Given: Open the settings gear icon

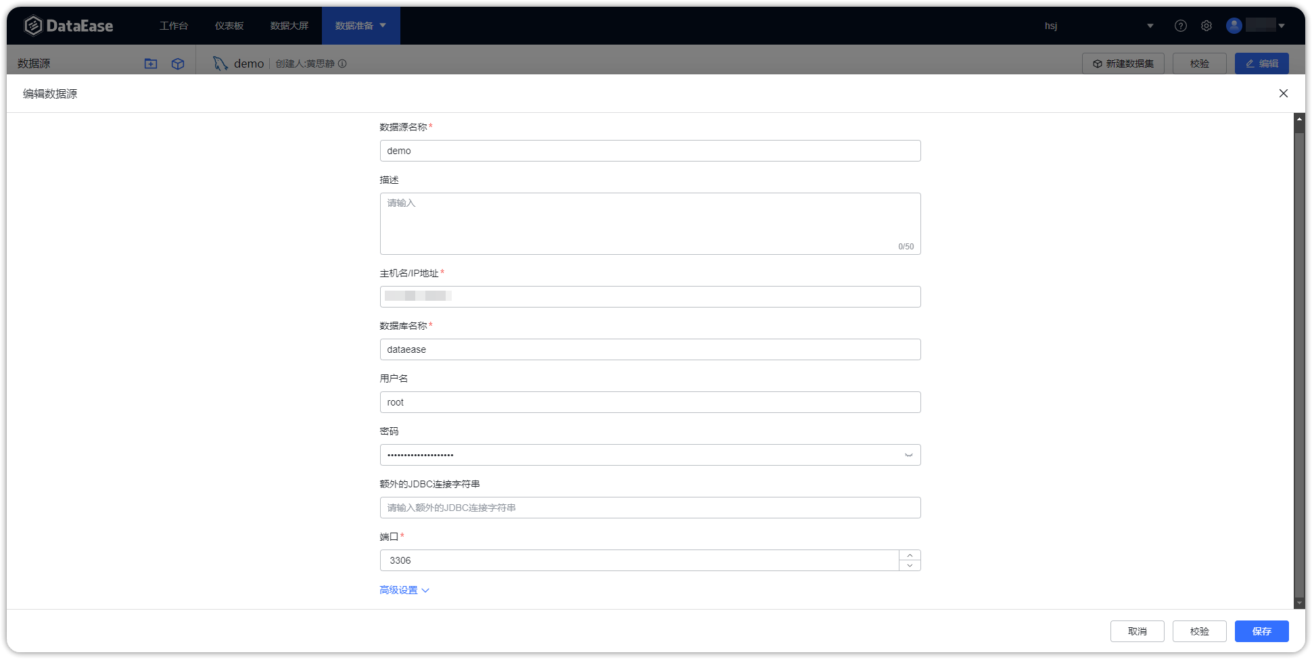Looking at the screenshot, I should pyautogui.click(x=1206, y=25).
